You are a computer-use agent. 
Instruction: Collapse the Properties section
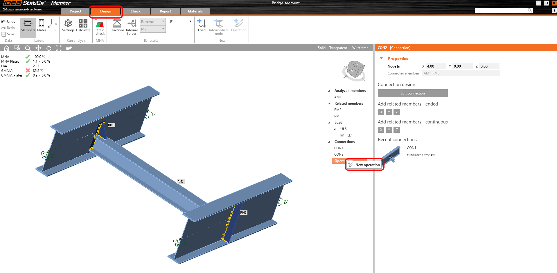coord(381,59)
